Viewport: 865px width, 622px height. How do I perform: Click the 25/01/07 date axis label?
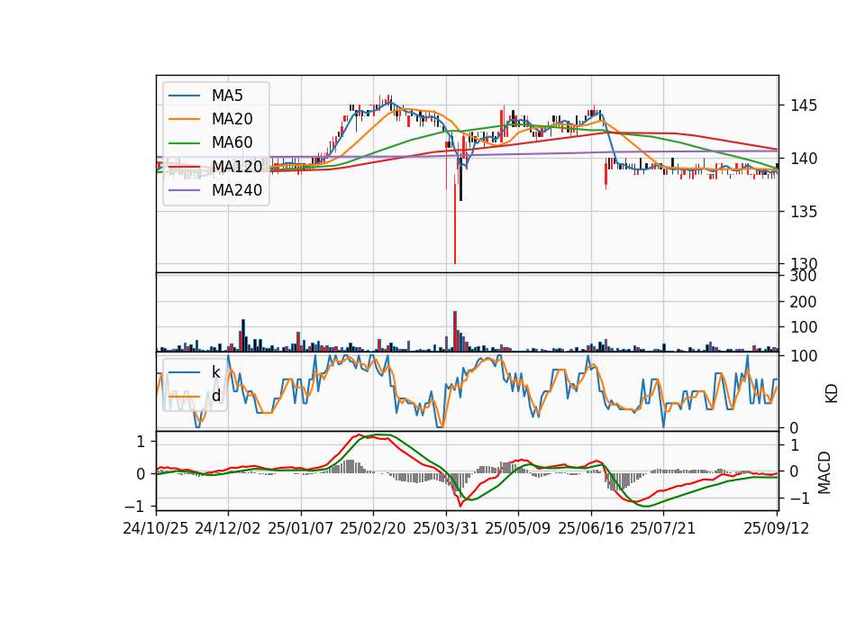pos(301,528)
